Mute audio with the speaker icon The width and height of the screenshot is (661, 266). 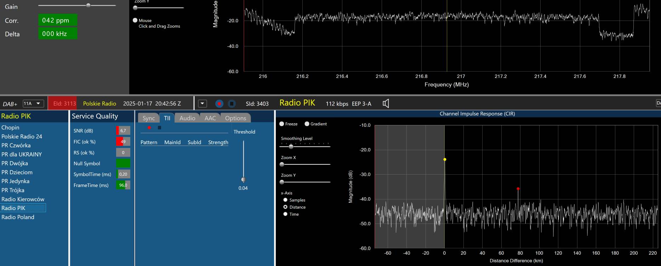click(386, 103)
